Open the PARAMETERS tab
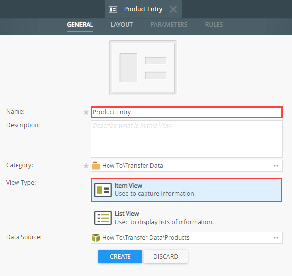Screen dimensions: 292x276 click(169, 25)
